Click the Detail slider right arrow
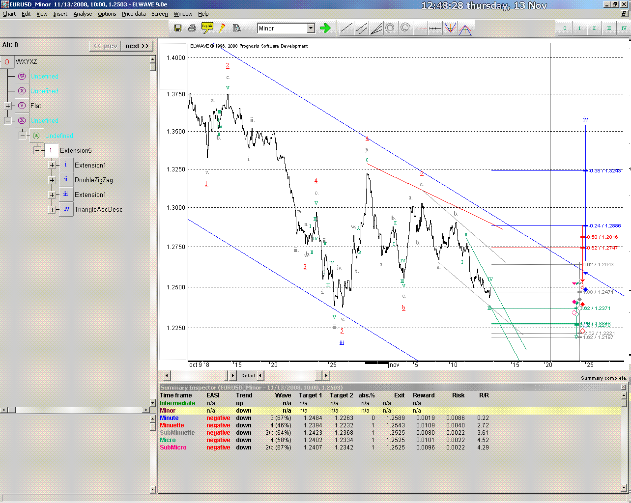Viewport: 631px width, 503px height. click(x=325, y=376)
